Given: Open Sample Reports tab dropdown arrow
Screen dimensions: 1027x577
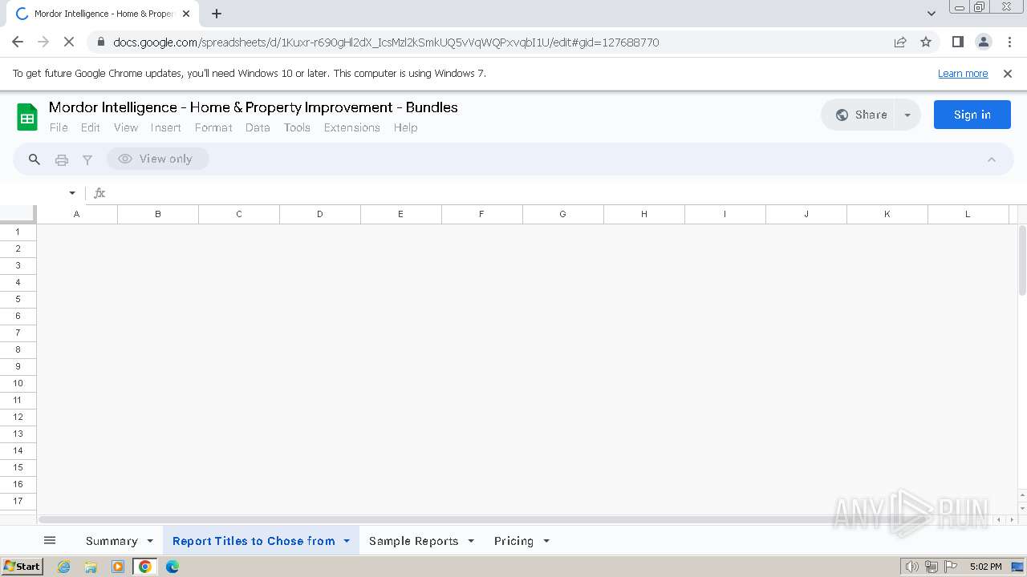Looking at the screenshot, I should click(x=471, y=541).
